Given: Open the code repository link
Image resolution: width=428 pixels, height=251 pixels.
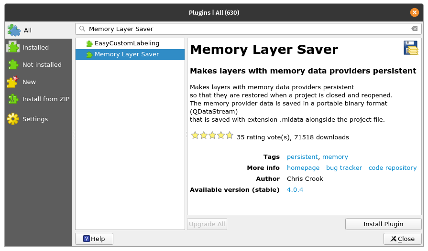Looking at the screenshot, I should pyautogui.click(x=393, y=167).
